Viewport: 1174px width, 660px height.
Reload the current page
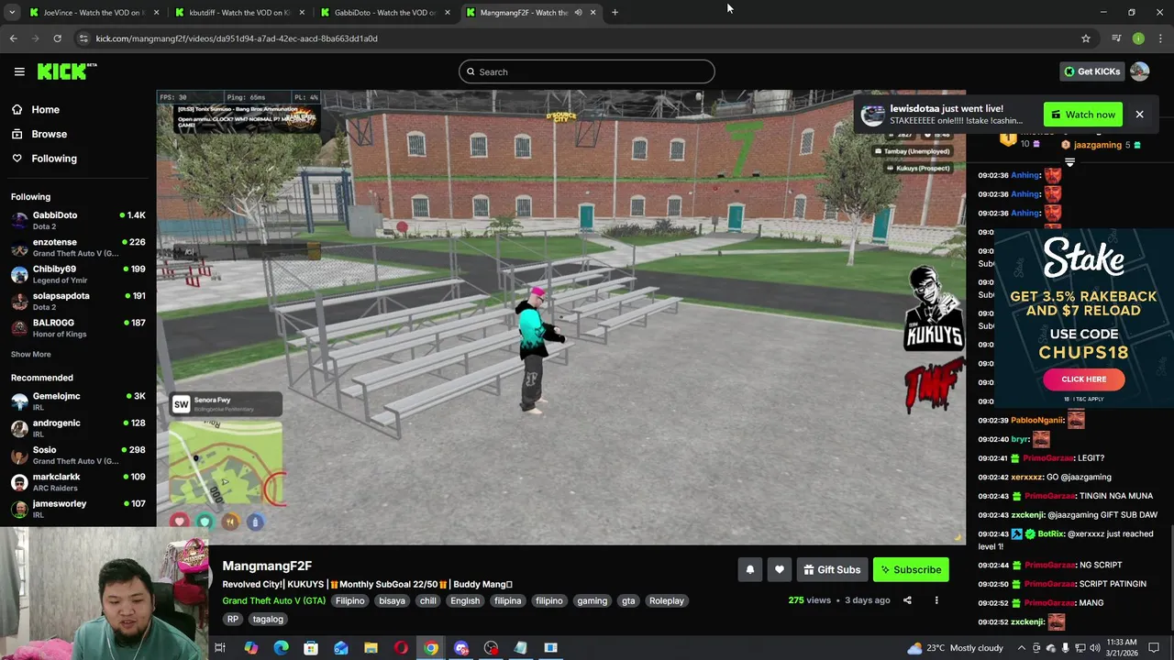57,38
